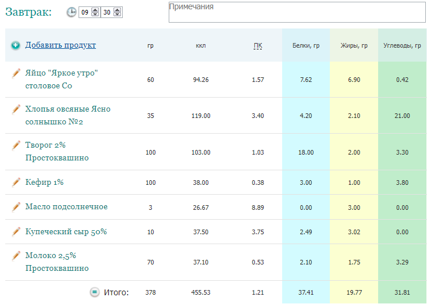The width and height of the screenshot is (427, 304).
Task: Select the total calories 455.53
Action: click(x=201, y=292)
